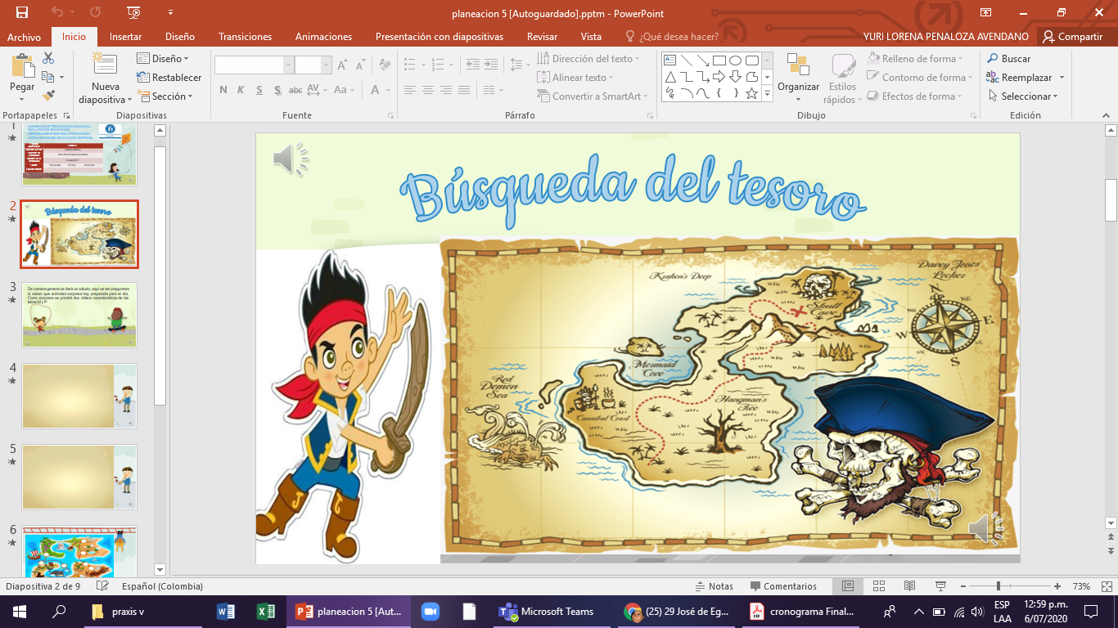Select the slide 3 thumbnail
Image resolution: width=1118 pixels, height=628 pixels.
click(x=79, y=315)
